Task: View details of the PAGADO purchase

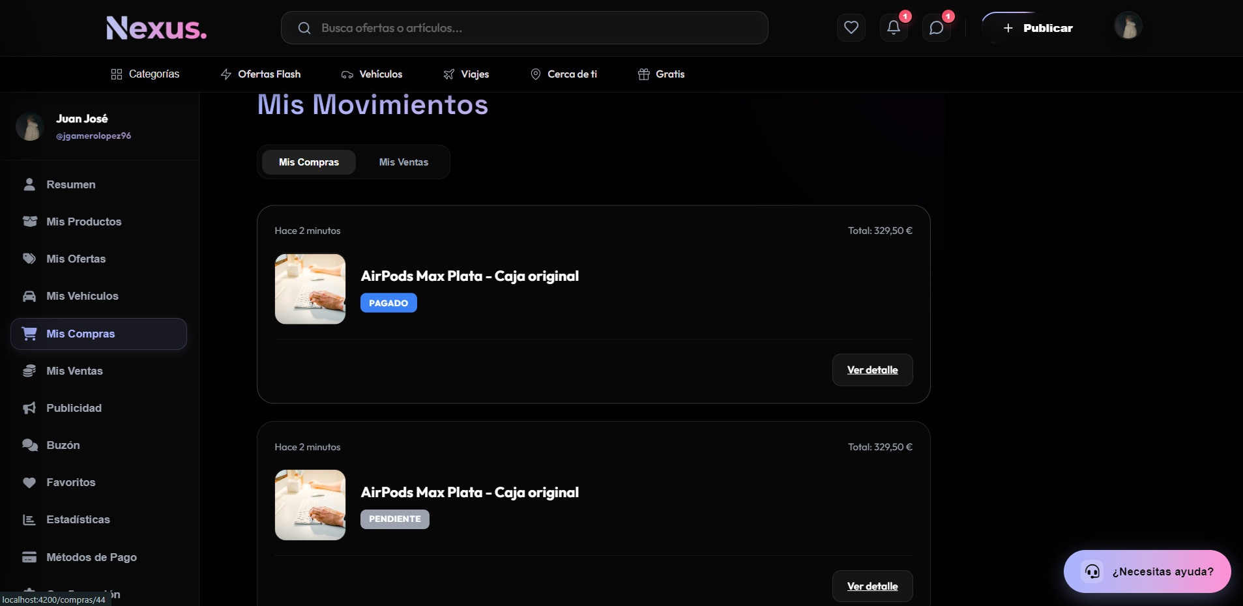Action: 872,370
